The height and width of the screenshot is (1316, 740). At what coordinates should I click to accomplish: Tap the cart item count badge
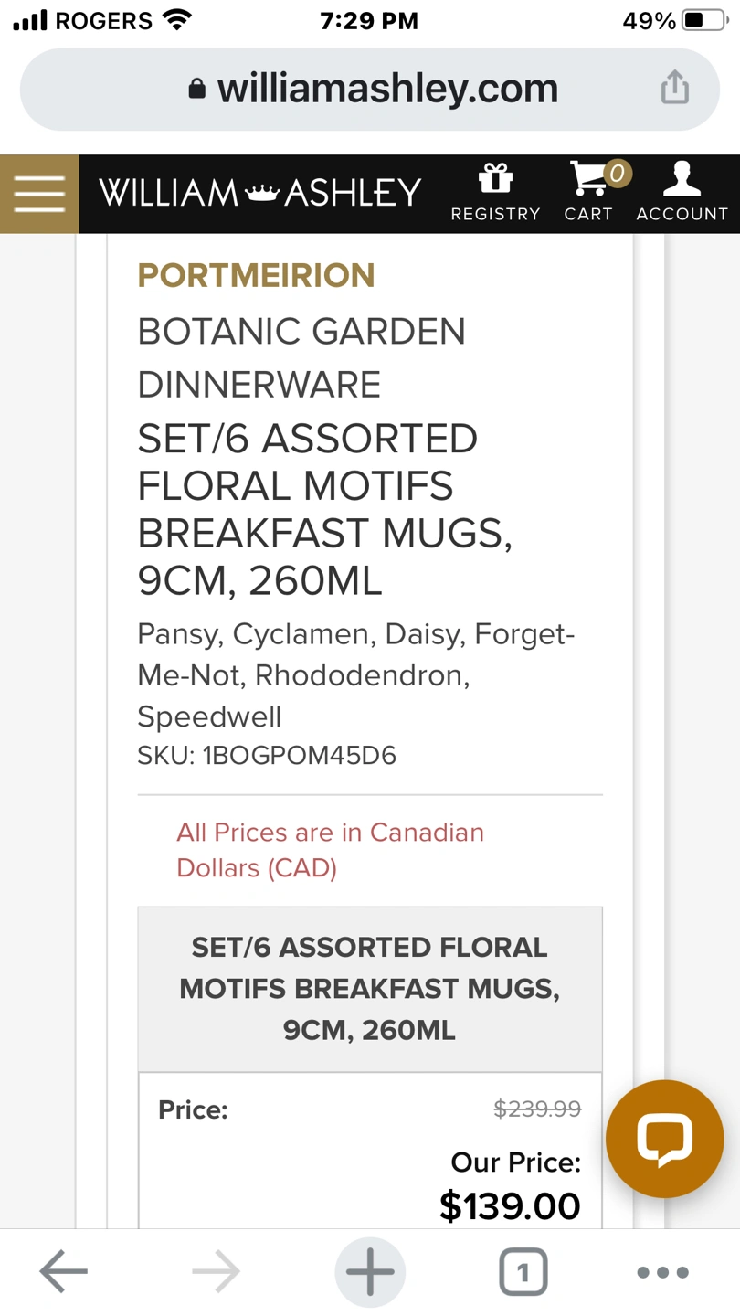click(x=618, y=173)
